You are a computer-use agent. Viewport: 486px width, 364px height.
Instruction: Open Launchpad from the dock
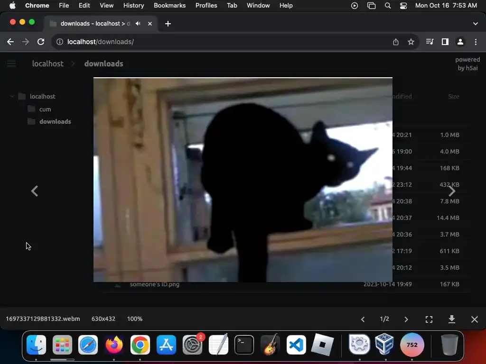[62, 345]
